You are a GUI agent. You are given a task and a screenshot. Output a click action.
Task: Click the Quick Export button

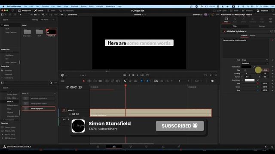click(220, 11)
